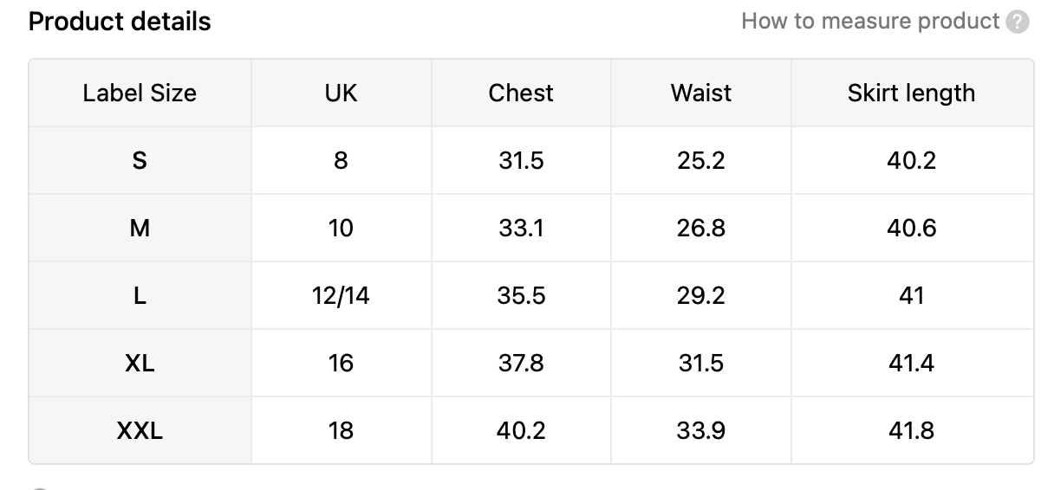
Task: Select the Label Size column header
Action: [140, 93]
